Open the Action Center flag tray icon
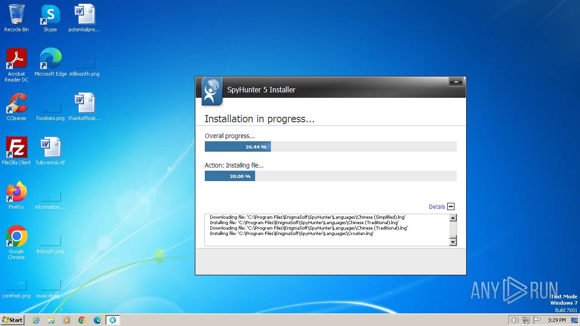This screenshot has width=580, height=326. [x=537, y=320]
